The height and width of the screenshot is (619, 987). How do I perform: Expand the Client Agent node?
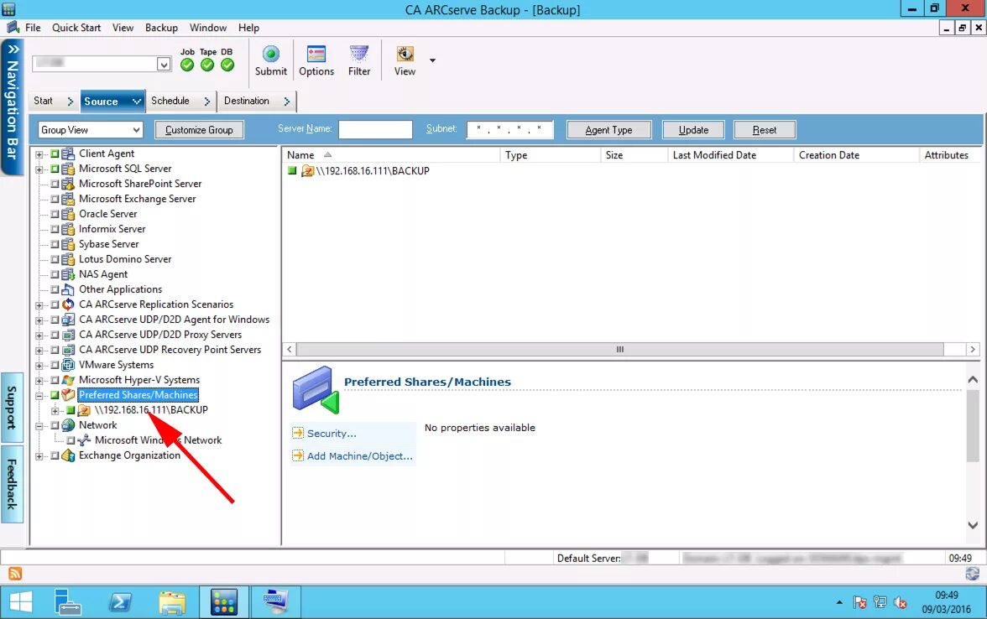(x=39, y=154)
